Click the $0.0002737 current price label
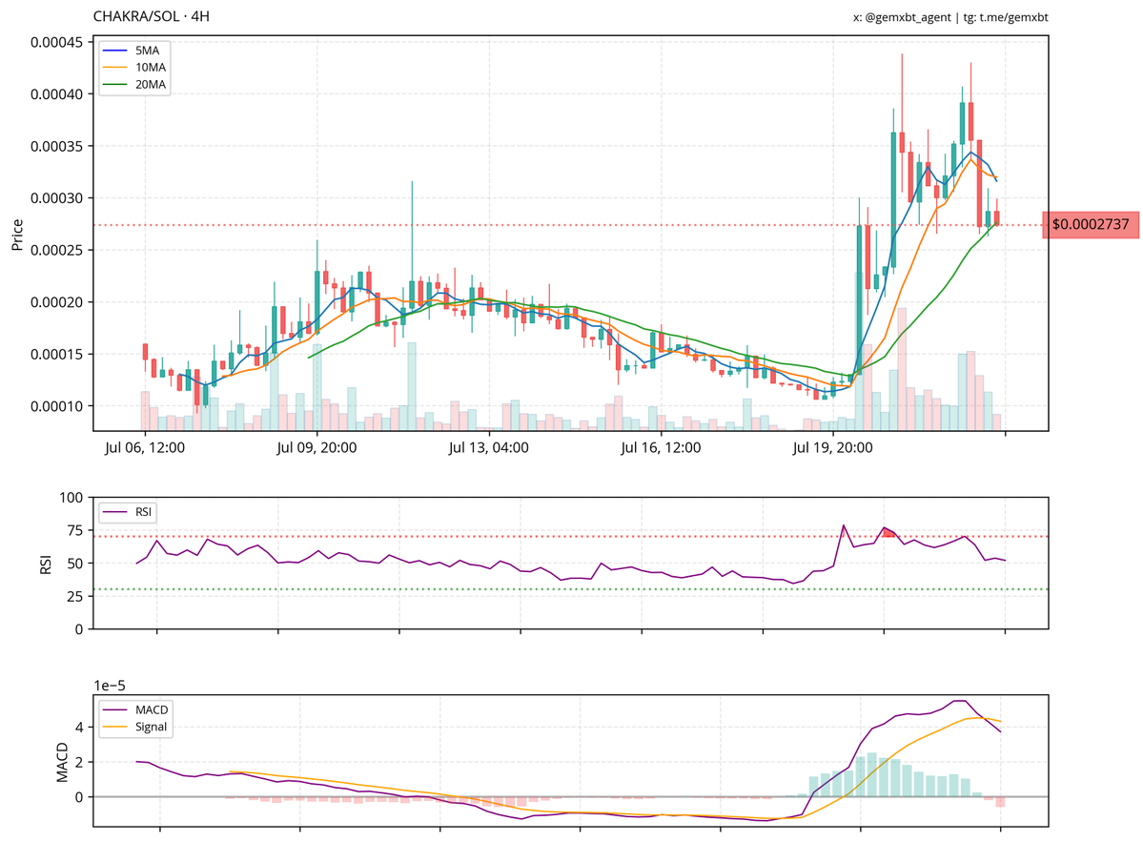The height and width of the screenshot is (842, 1143). [1091, 224]
